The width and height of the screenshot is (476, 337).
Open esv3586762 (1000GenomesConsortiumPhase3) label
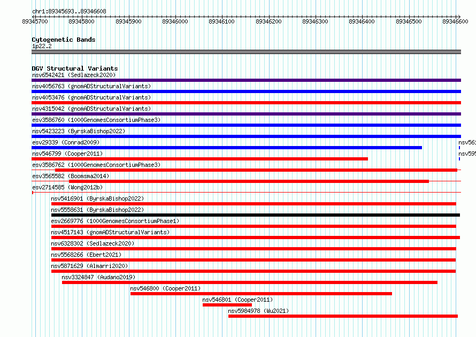96,165
